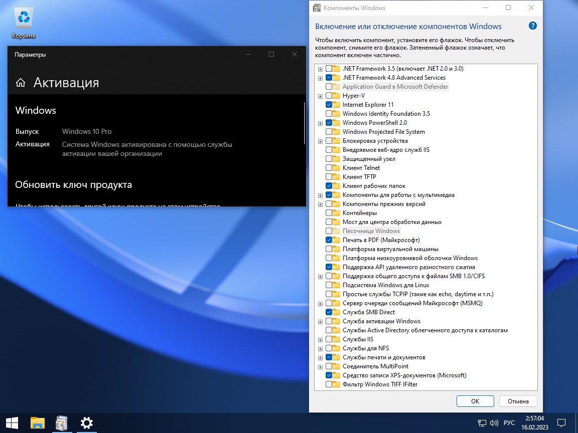Click folder icon beside Соединитель MultiPoint
The width and height of the screenshot is (578, 433).
coord(336,366)
